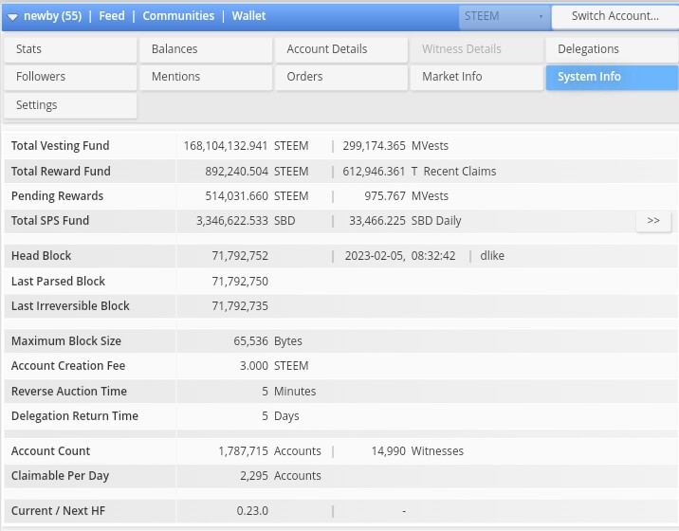This screenshot has height=531, width=679.
Task: Select the 168,104,132.941 STEEM value
Action: click(246, 146)
